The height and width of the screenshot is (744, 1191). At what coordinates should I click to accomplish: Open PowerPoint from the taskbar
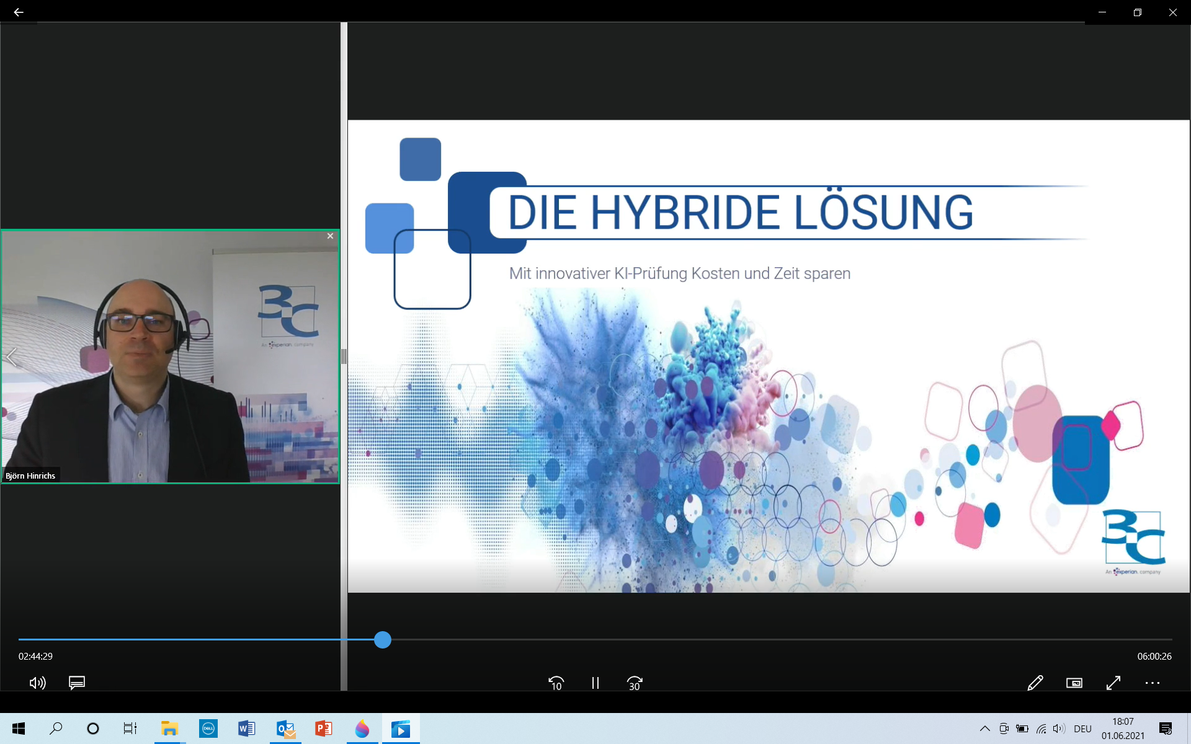pos(323,728)
